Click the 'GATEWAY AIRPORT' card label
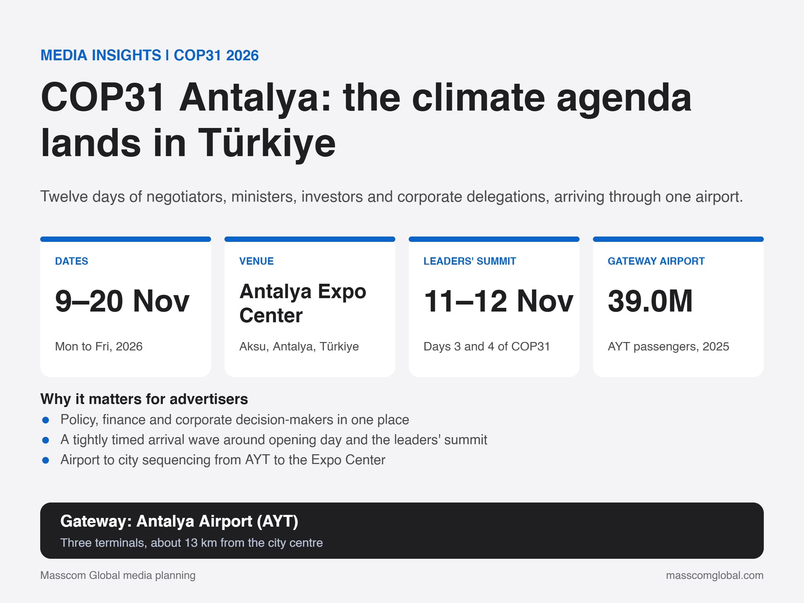Screen dimensions: 804x603 click(656, 261)
